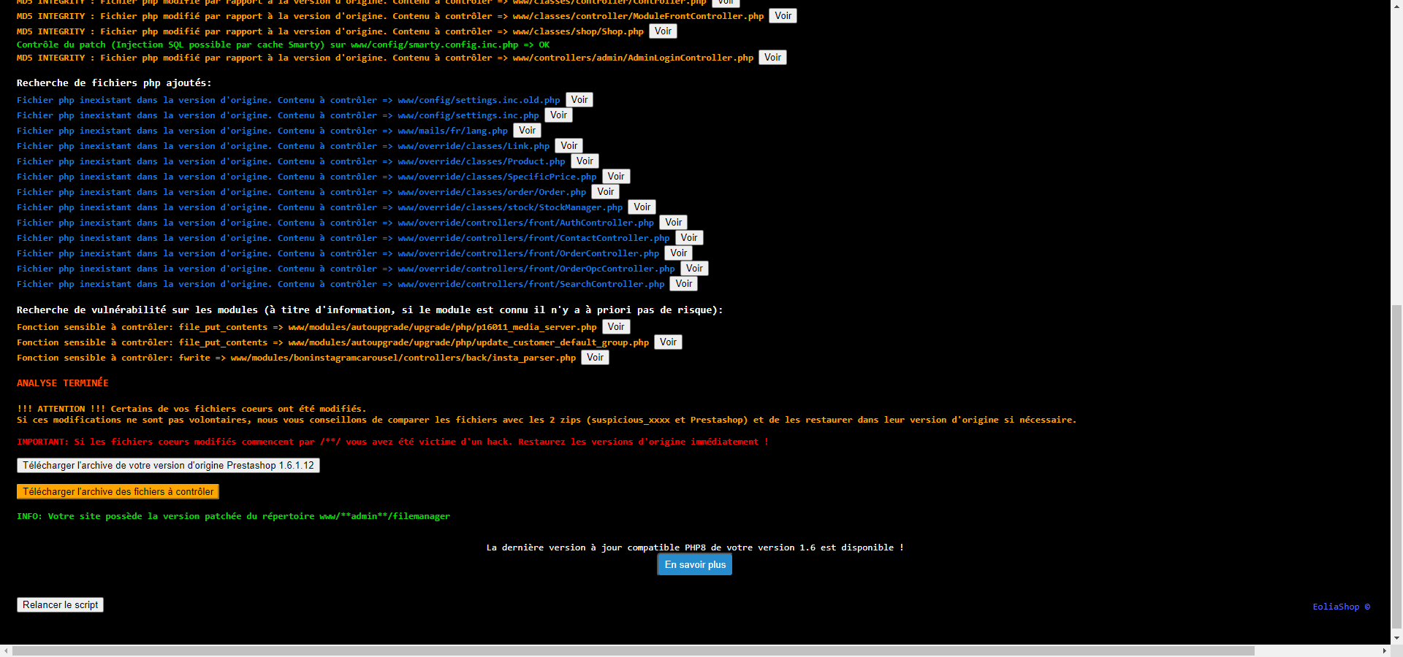View override classes Link.php file

569,146
